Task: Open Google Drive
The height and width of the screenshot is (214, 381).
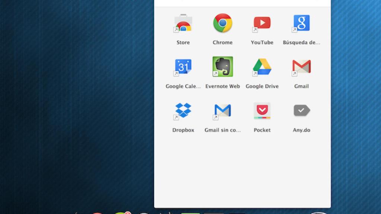Action: 262,67
